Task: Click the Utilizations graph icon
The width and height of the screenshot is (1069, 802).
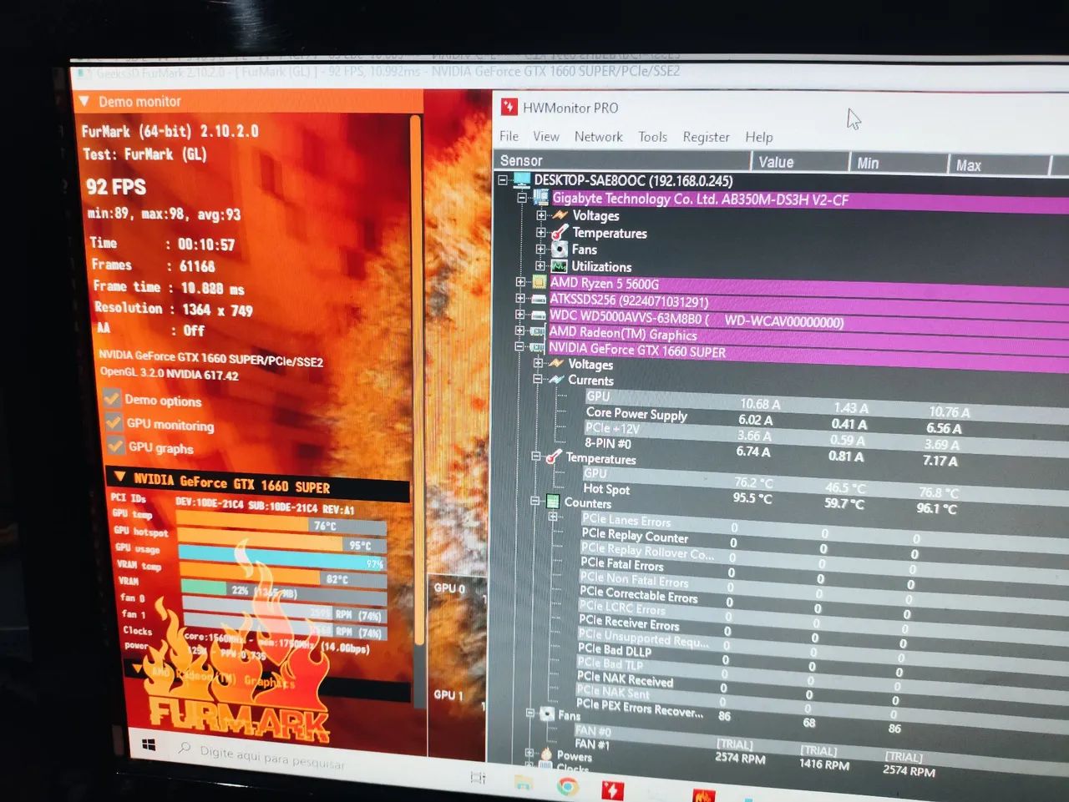Action: [560, 266]
